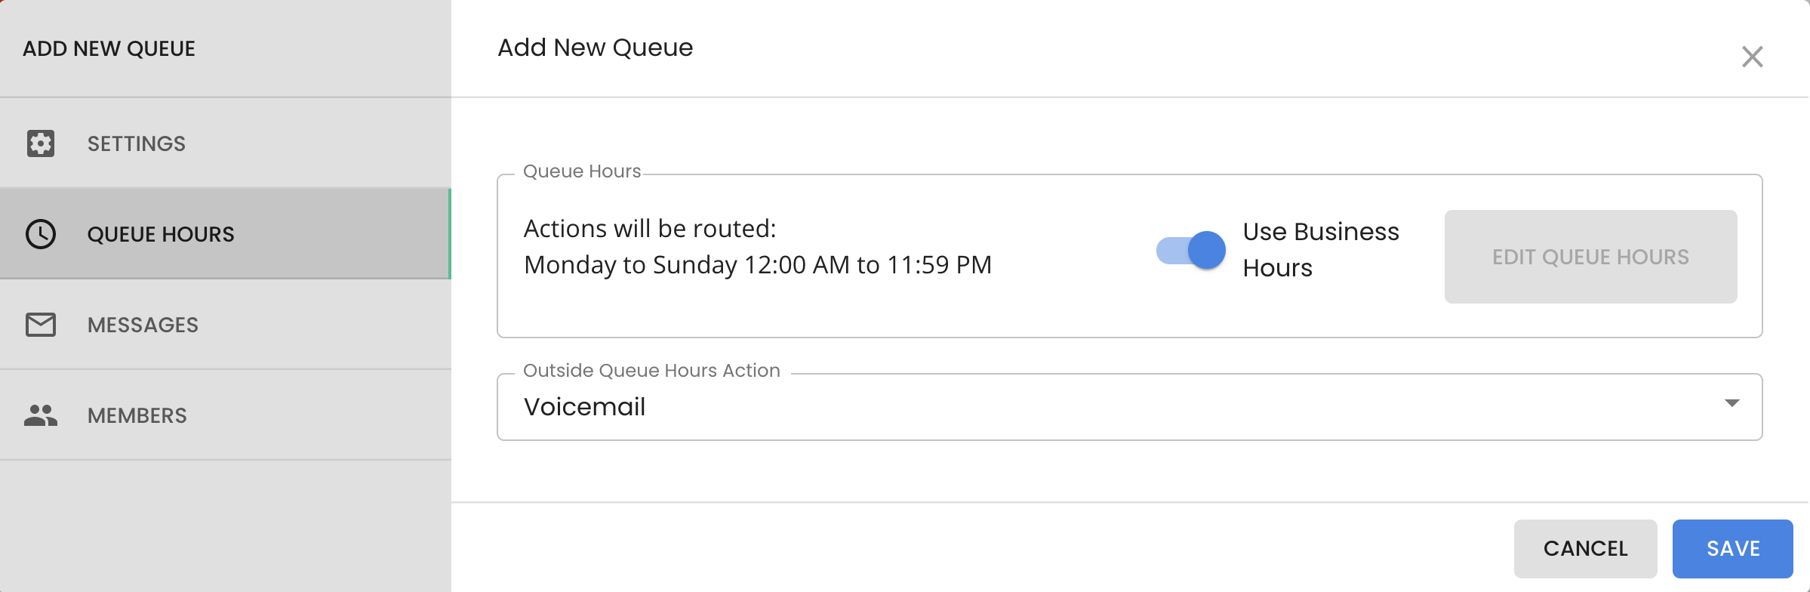The image size is (1810, 592).
Task: Click the Settings gear icon
Action: click(41, 143)
